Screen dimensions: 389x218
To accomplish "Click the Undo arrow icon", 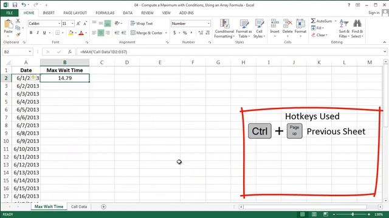I will (24, 5).
